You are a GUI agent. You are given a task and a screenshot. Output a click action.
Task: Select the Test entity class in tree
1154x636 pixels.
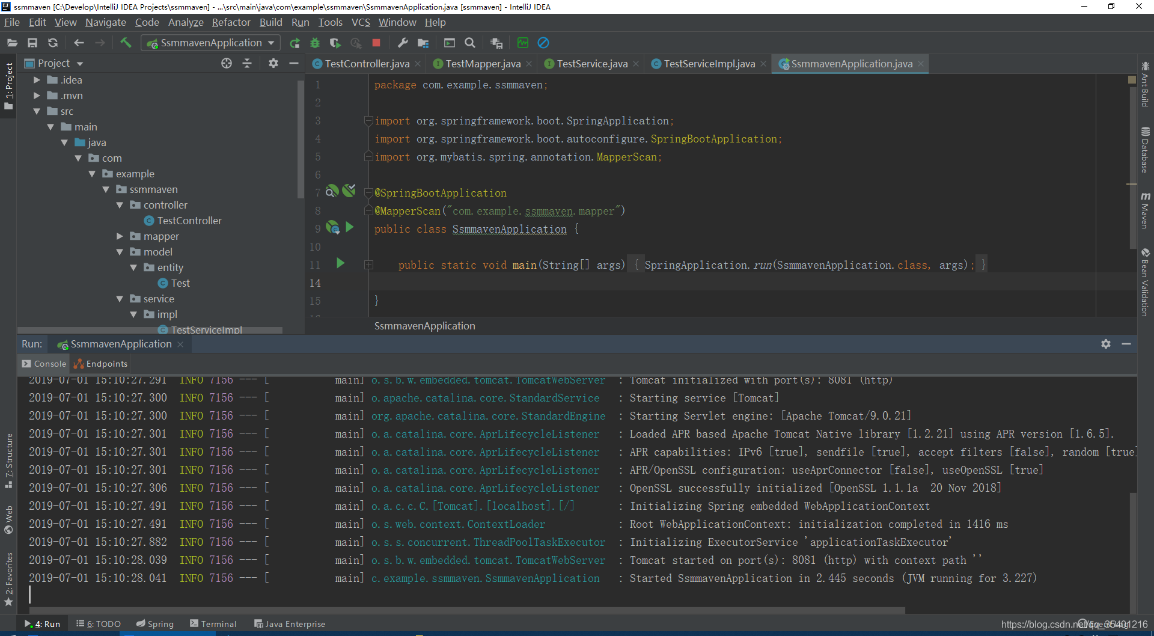coord(174,283)
